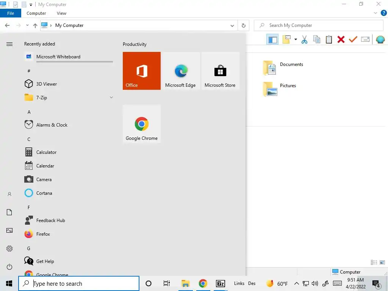Click the shell icon in toolbar

(x=380, y=39)
